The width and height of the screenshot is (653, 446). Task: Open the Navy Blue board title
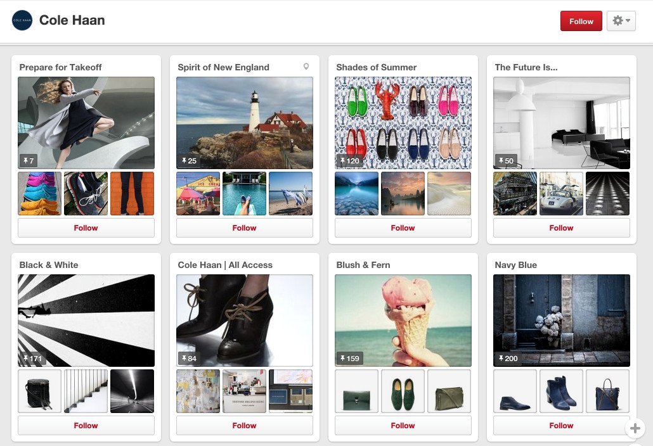tap(515, 265)
